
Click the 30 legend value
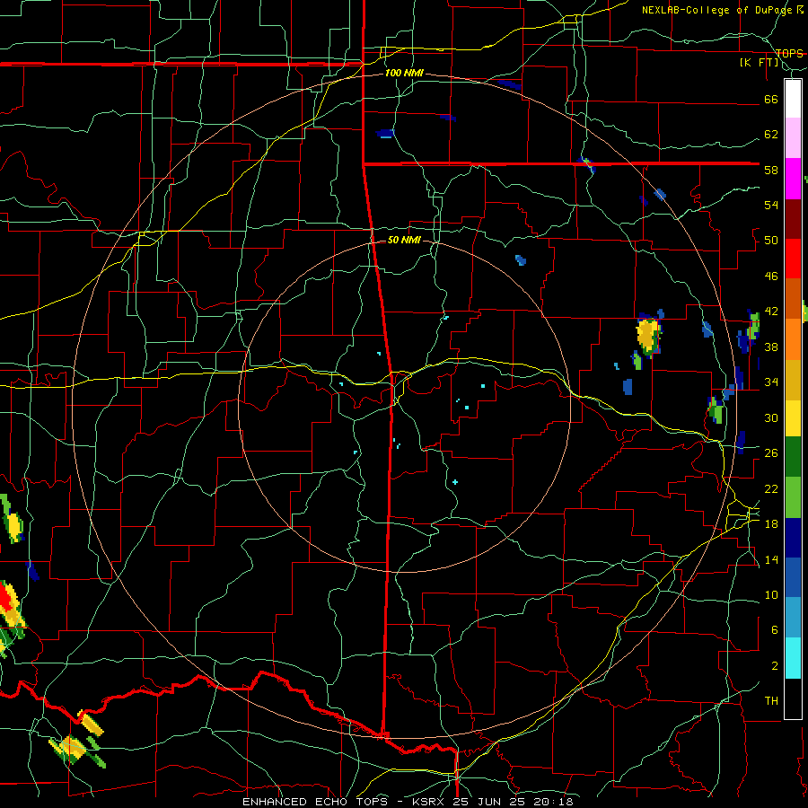tap(771, 417)
